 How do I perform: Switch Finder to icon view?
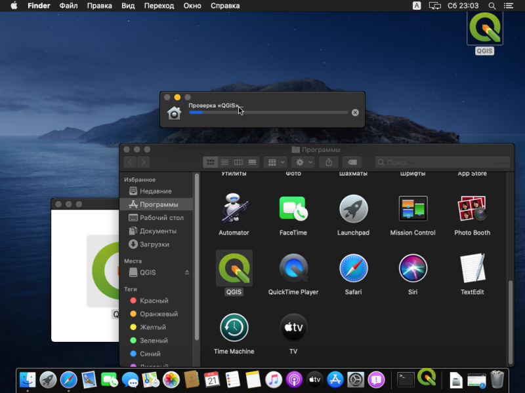(211, 162)
